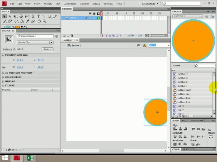Open Edit Scene clapper icon near zoom

pos(139,45)
